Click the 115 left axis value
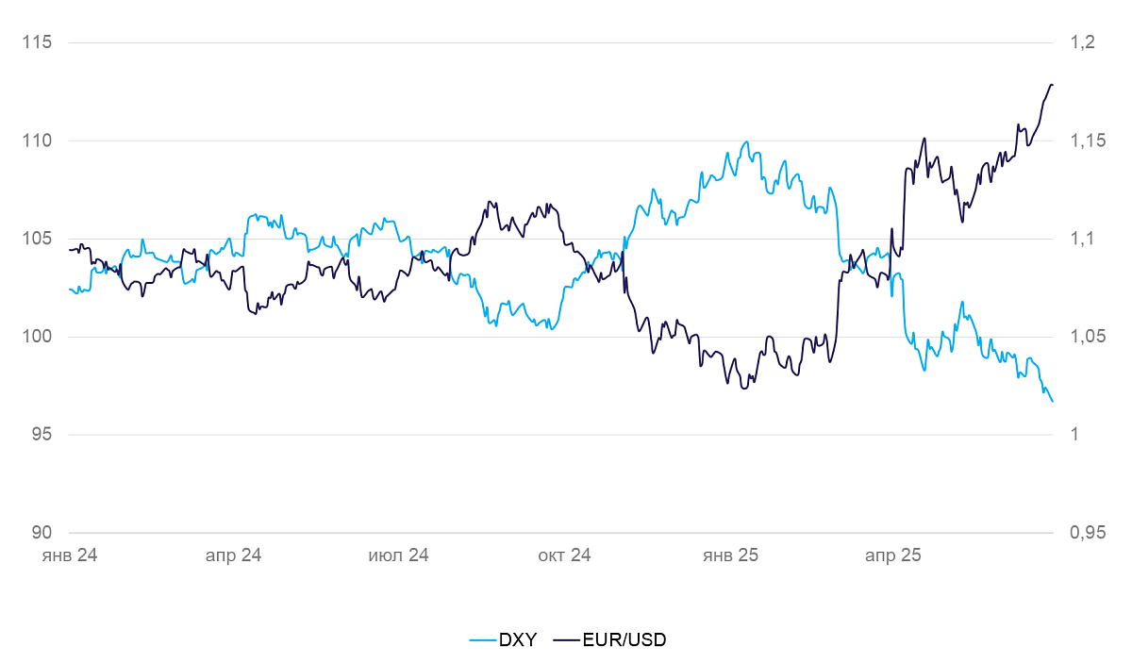This screenshot has height=663, width=1132. click(39, 42)
